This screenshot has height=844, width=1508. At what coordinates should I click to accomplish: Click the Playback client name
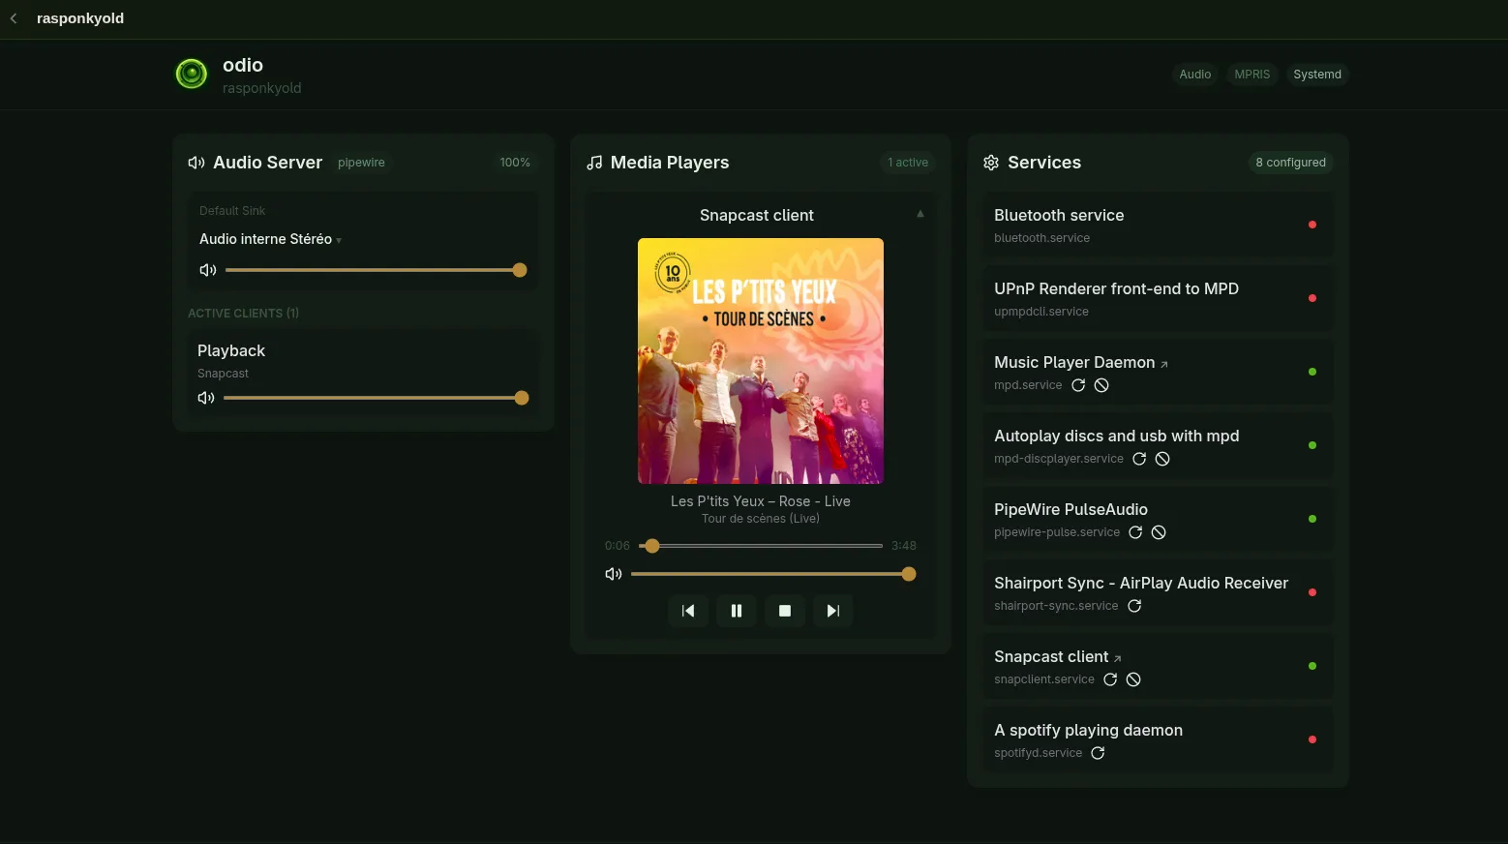pyautogui.click(x=231, y=350)
